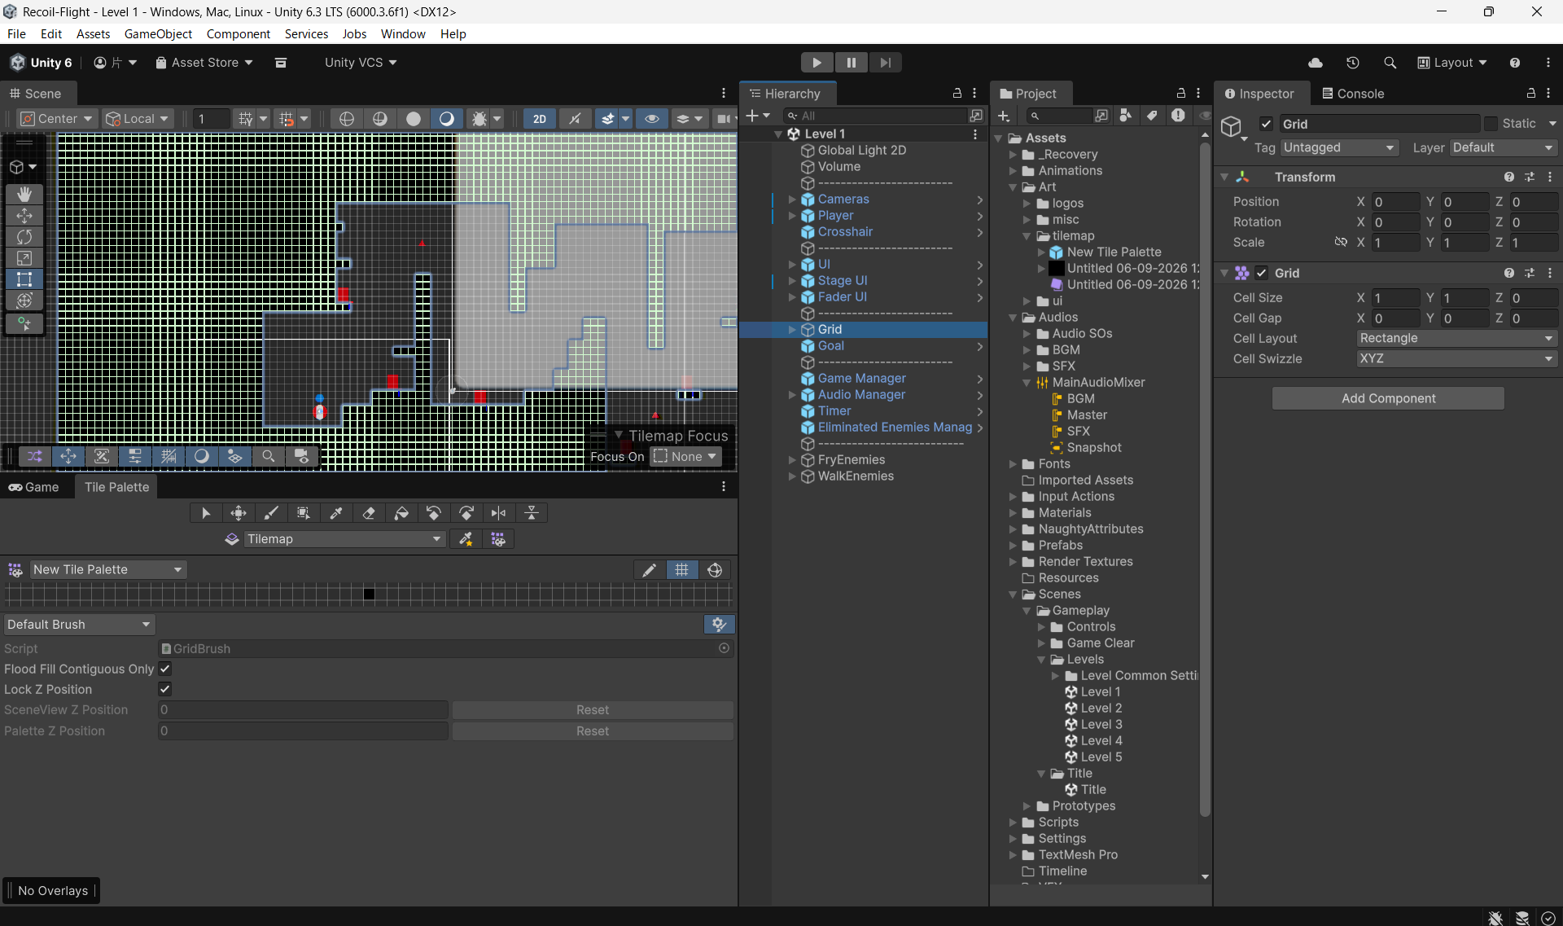Open the Unity cloud icon
The width and height of the screenshot is (1563, 926).
[1315, 63]
